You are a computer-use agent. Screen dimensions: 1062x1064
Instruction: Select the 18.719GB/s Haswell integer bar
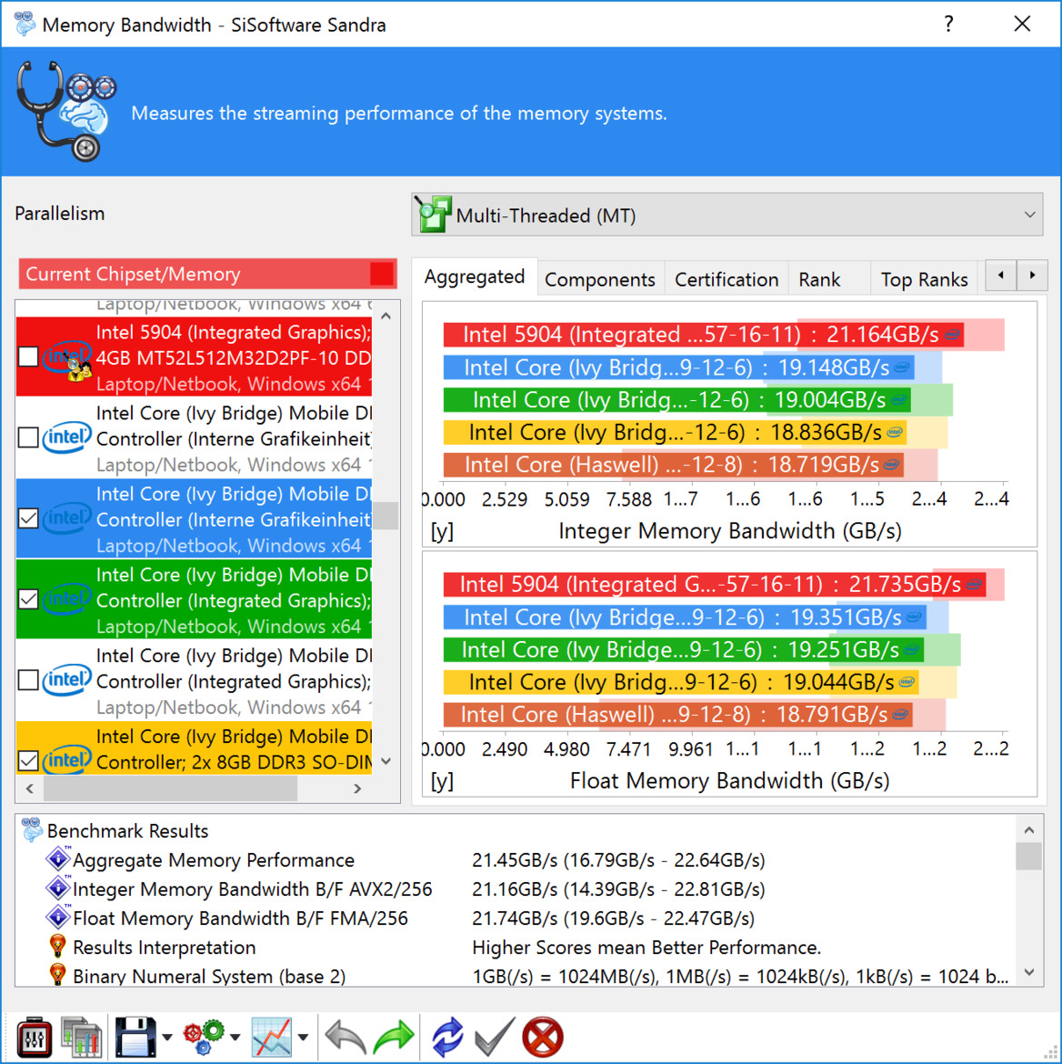[x=673, y=465]
